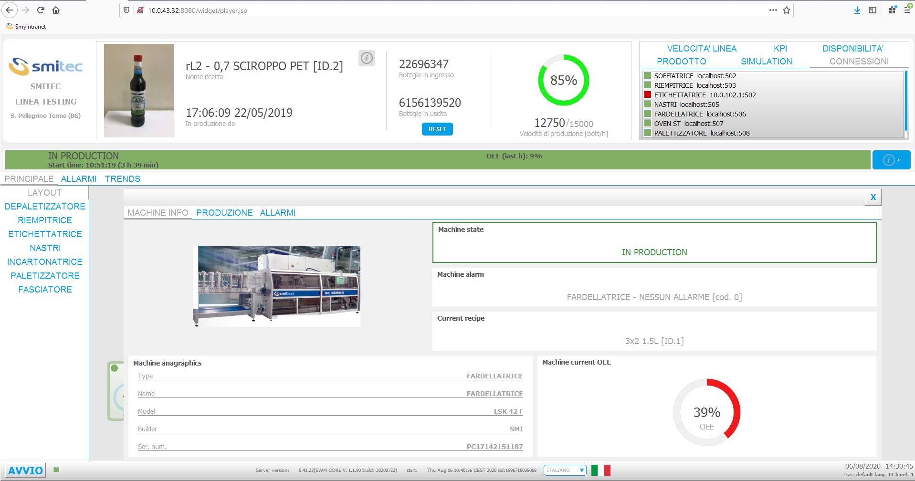This screenshot has width=915, height=481.
Task: Click the green status square near AVVIO
Action: click(x=56, y=470)
